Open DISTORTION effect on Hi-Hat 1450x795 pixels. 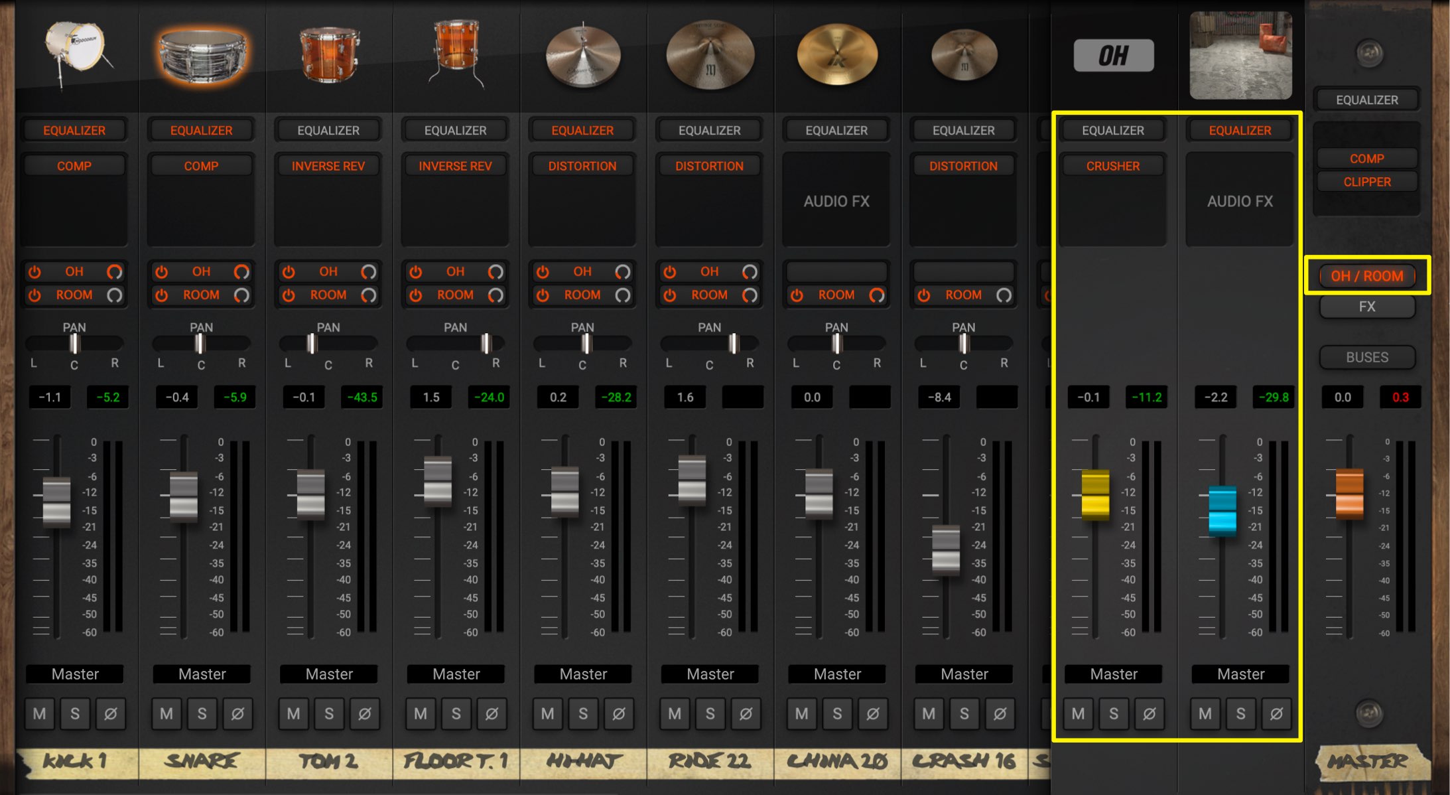click(582, 166)
